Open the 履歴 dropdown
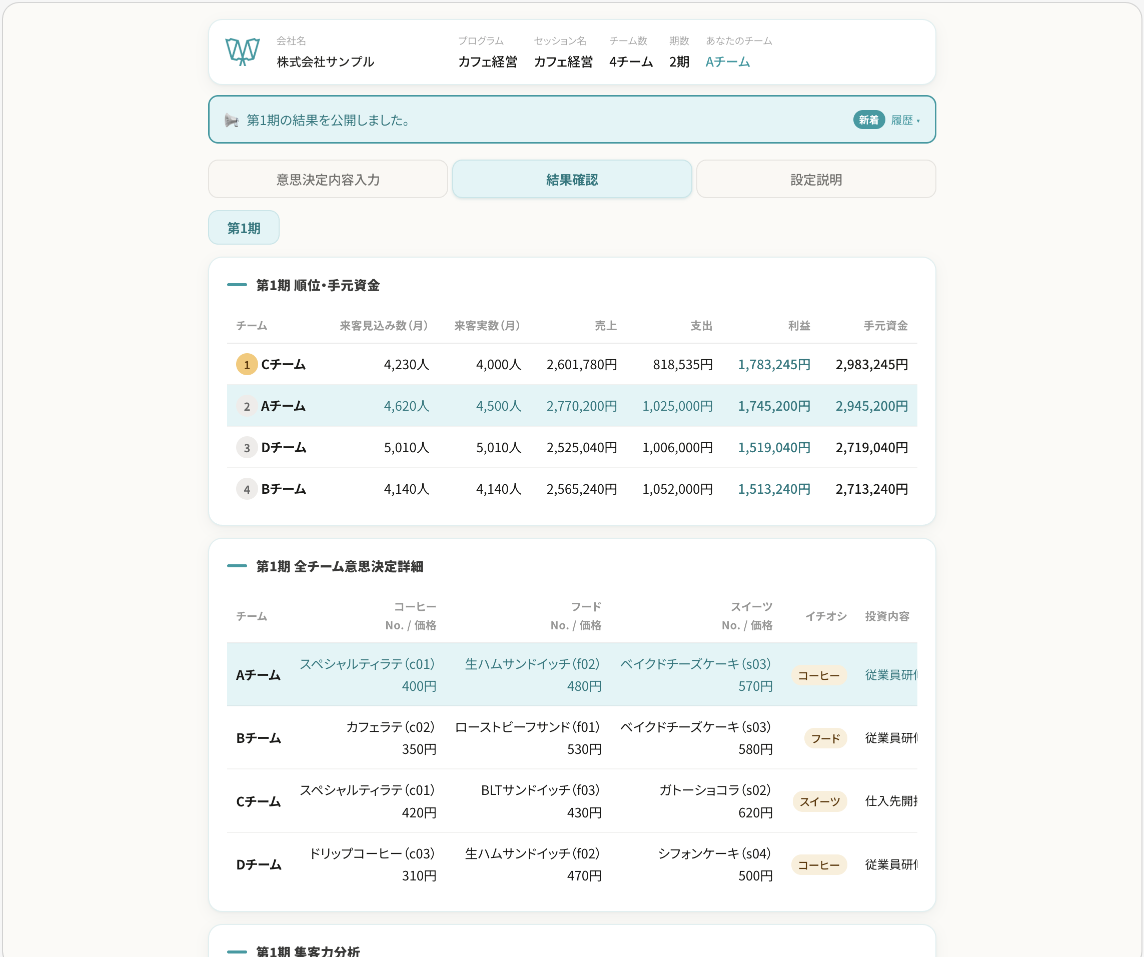Viewport: 1144px width, 957px height. [x=905, y=120]
